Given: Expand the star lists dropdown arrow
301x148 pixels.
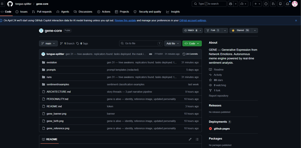Looking at the screenshot, I should pos(255,30).
